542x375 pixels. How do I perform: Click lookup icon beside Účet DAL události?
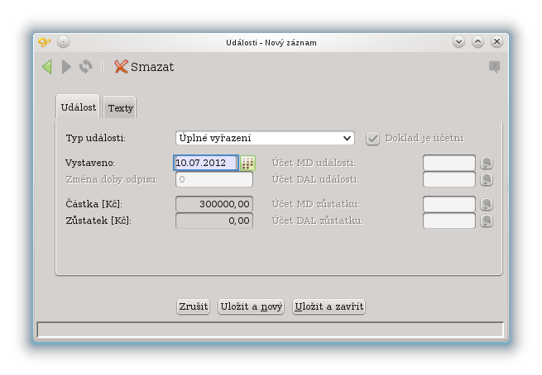(x=487, y=179)
